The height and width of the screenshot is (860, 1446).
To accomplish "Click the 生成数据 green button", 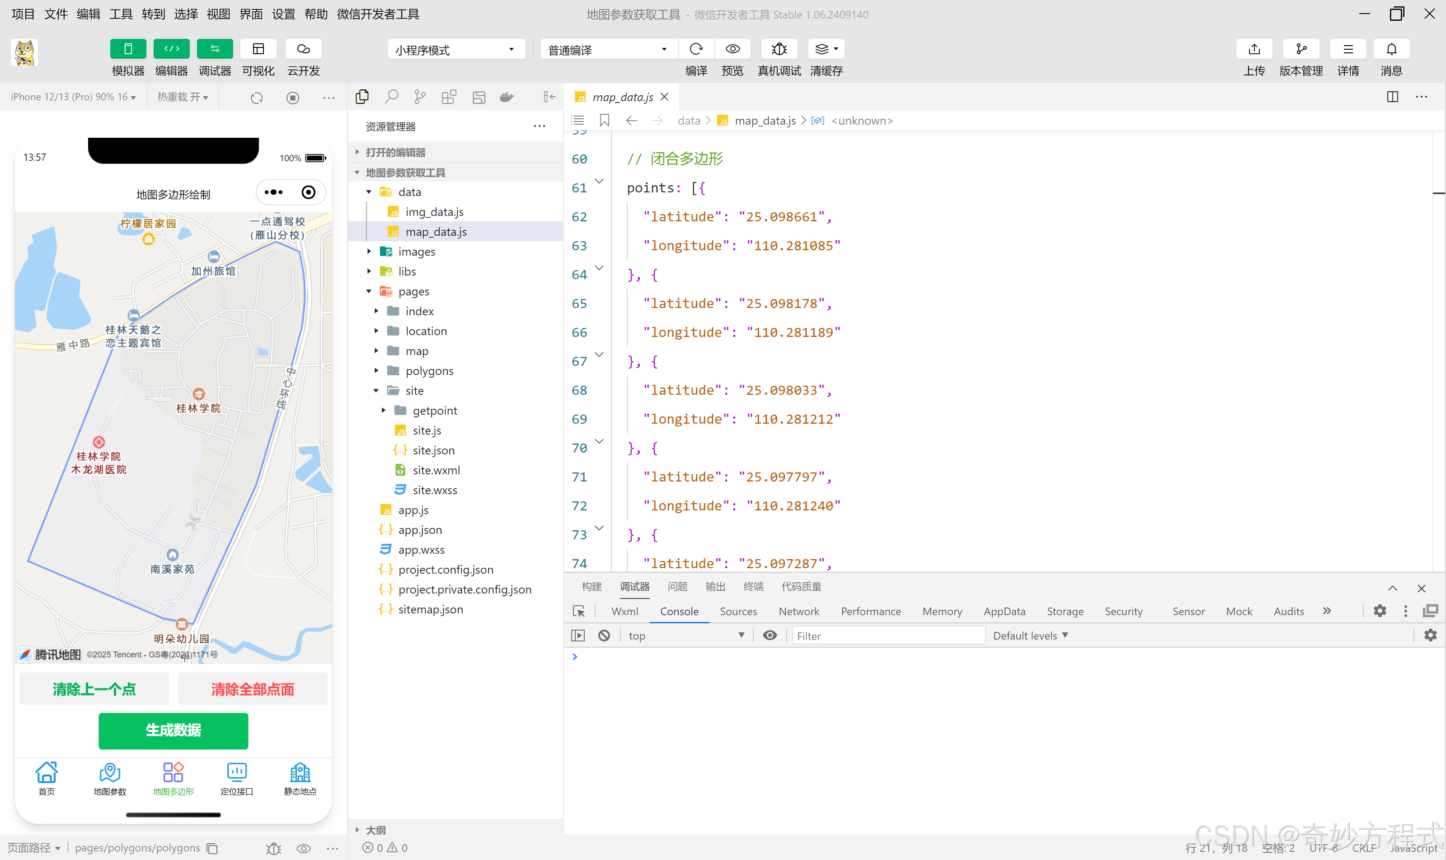I will (173, 730).
